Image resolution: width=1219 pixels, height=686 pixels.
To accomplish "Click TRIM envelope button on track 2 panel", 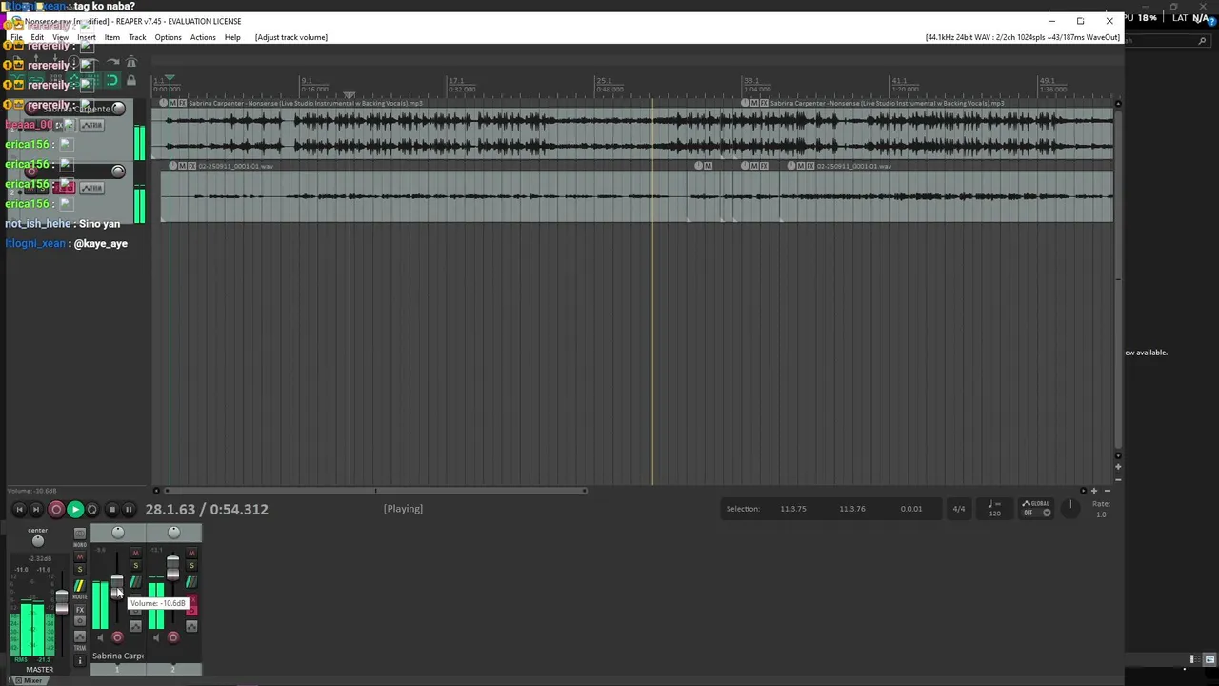I will [x=91, y=188].
